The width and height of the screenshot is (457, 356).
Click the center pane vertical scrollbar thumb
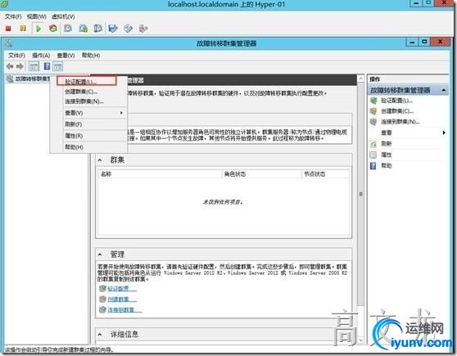tap(361, 194)
